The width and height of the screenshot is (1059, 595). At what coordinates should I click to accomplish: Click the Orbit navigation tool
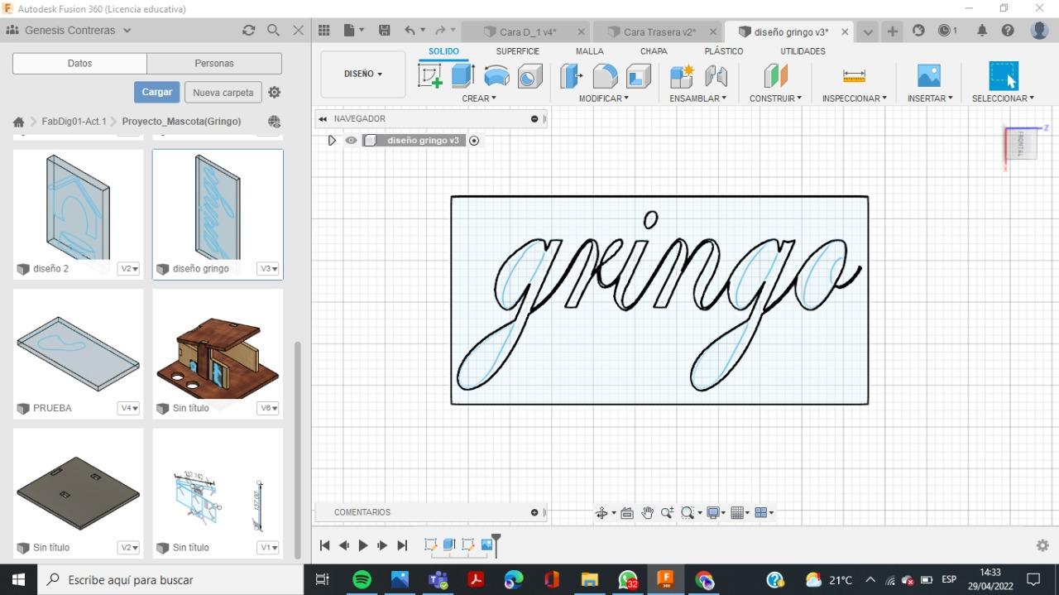tap(602, 513)
